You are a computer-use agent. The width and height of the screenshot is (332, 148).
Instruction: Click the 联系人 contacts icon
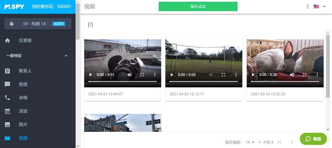pyautogui.click(x=7, y=71)
